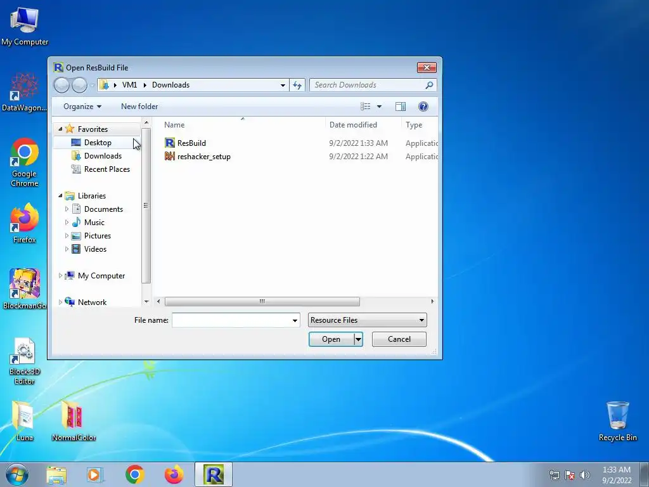Screen dimensions: 649x487
Task: Open Desktop in Favorites sidebar
Action: pyautogui.click(x=98, y=143)
